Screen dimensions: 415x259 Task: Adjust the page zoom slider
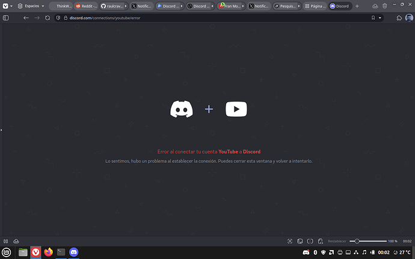pos(368,242)
